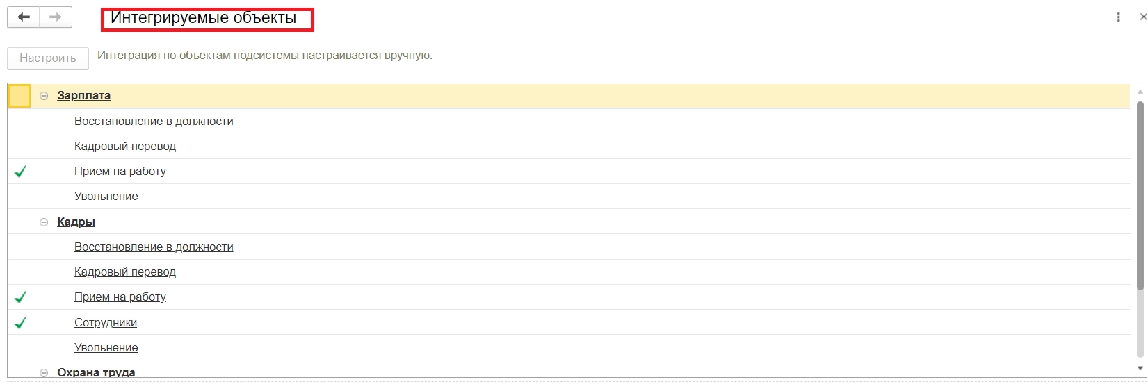Open the Сотрудники link
This screenshot has width=1148, height=384.
click(105, 323)
